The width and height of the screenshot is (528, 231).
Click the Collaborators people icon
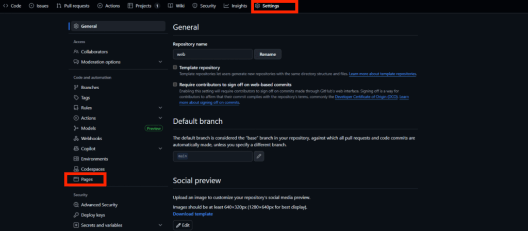[76, 52]
